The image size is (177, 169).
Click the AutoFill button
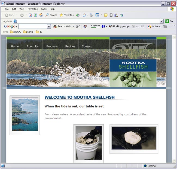tap(138, 27)
